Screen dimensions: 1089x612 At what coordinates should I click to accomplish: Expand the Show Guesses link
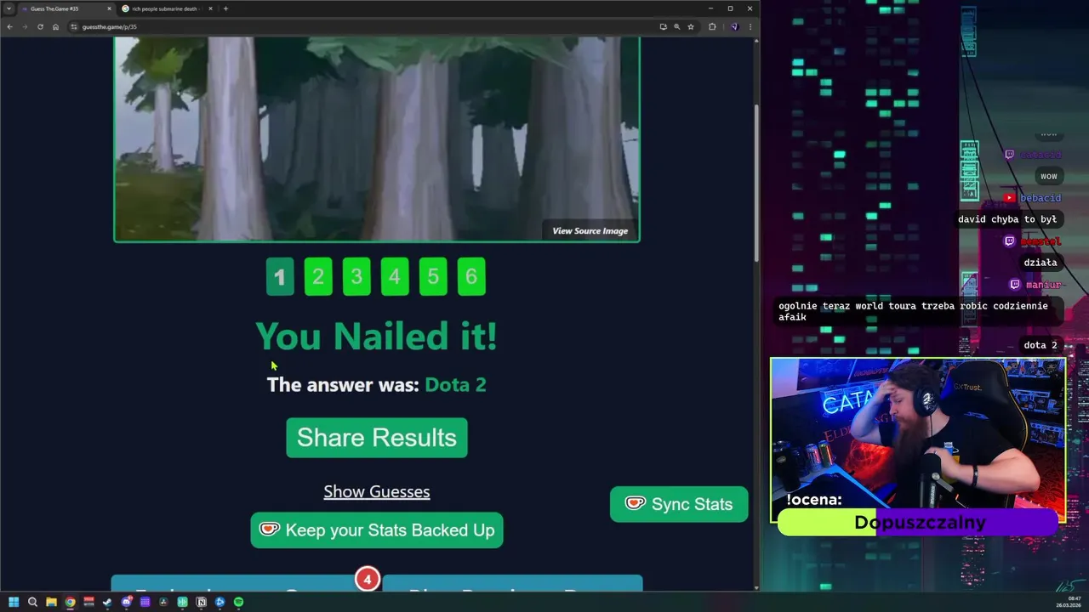pyautogui.click(x=377, y=491)
